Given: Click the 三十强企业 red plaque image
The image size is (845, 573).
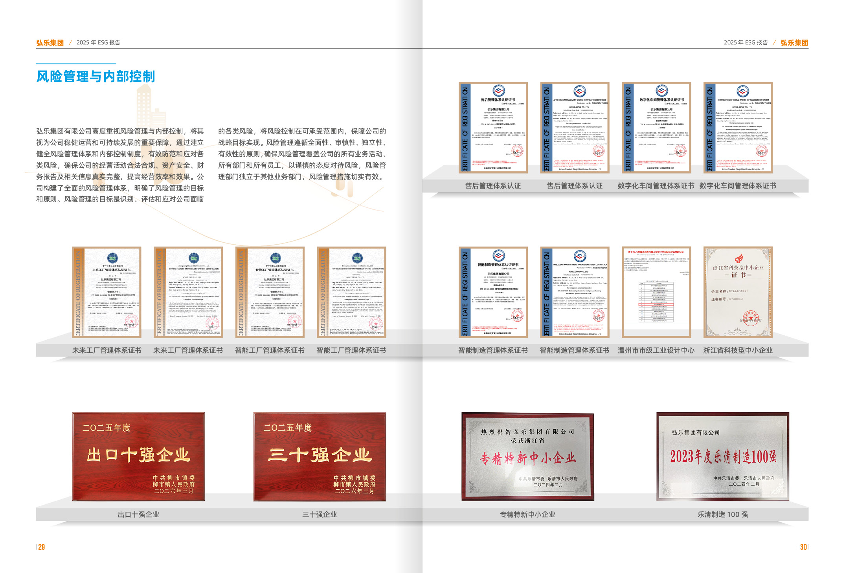Looking at the screenshot, I should 320,456.
